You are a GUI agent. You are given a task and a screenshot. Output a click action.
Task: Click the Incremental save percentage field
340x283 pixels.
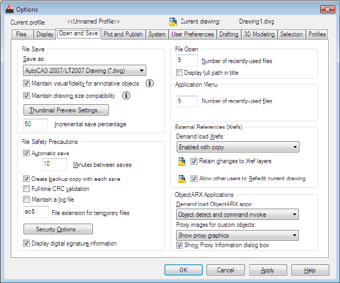(35, 124)
